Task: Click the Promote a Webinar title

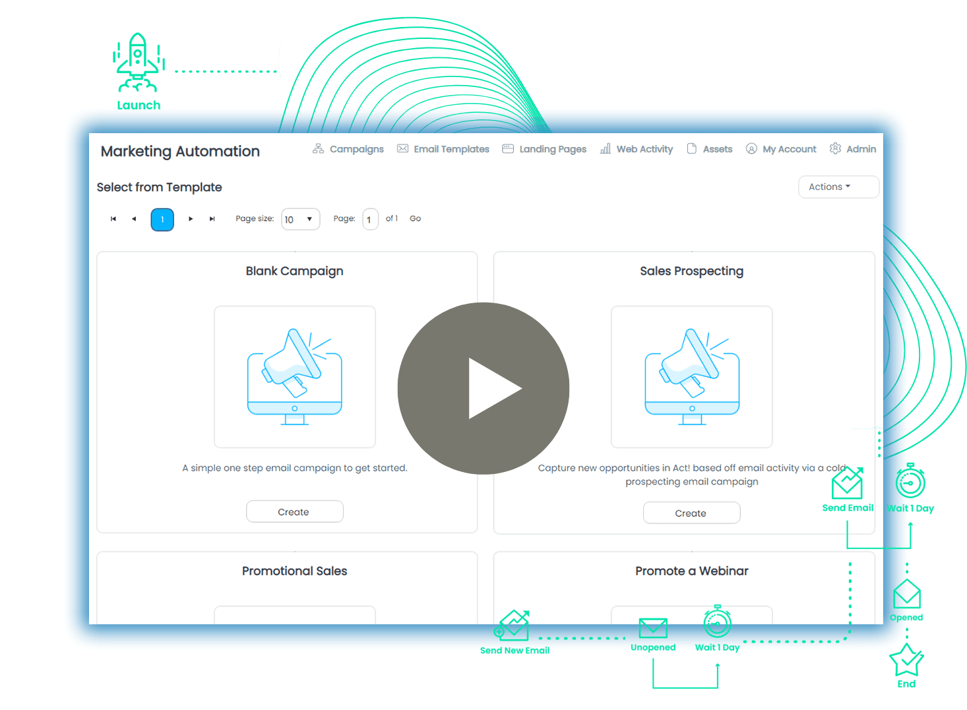Action: pyautogui.click(x=691, y=571)
